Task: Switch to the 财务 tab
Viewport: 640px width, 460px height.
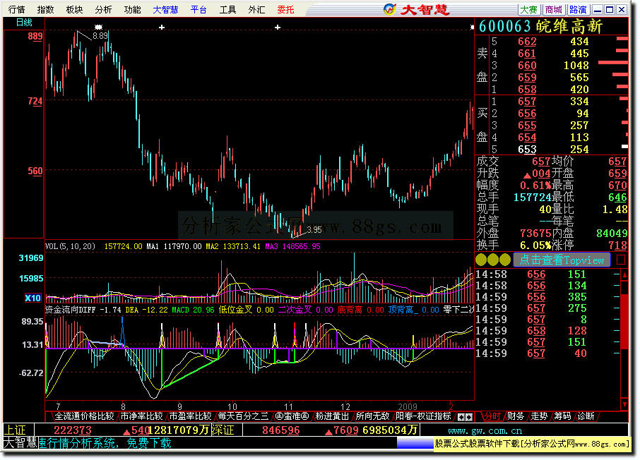Action: [516, 416]
